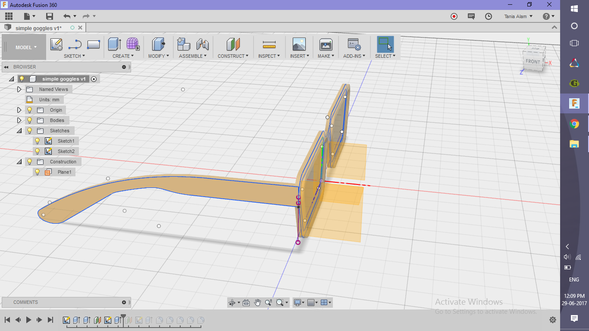Select the Insert image tool
589x331 pixels.
coord(299,44)
